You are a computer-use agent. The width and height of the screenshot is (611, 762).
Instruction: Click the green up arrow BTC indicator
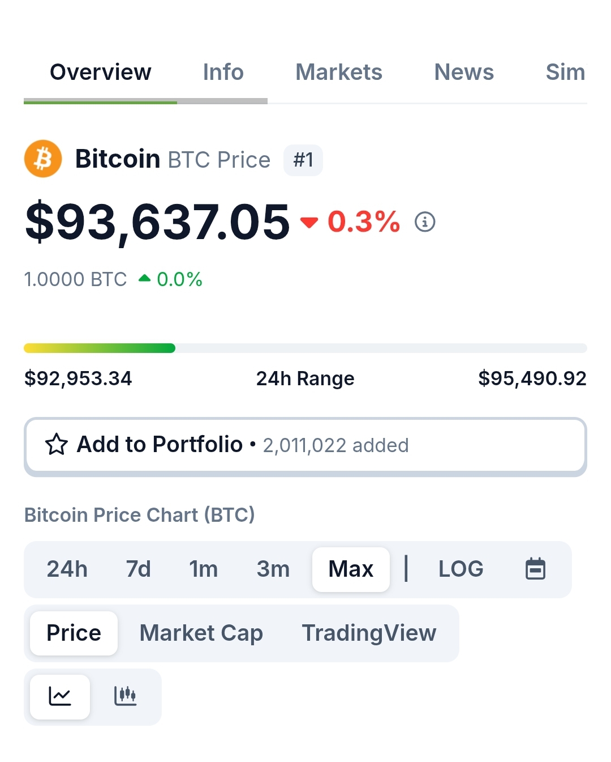[x=144, y=278]
